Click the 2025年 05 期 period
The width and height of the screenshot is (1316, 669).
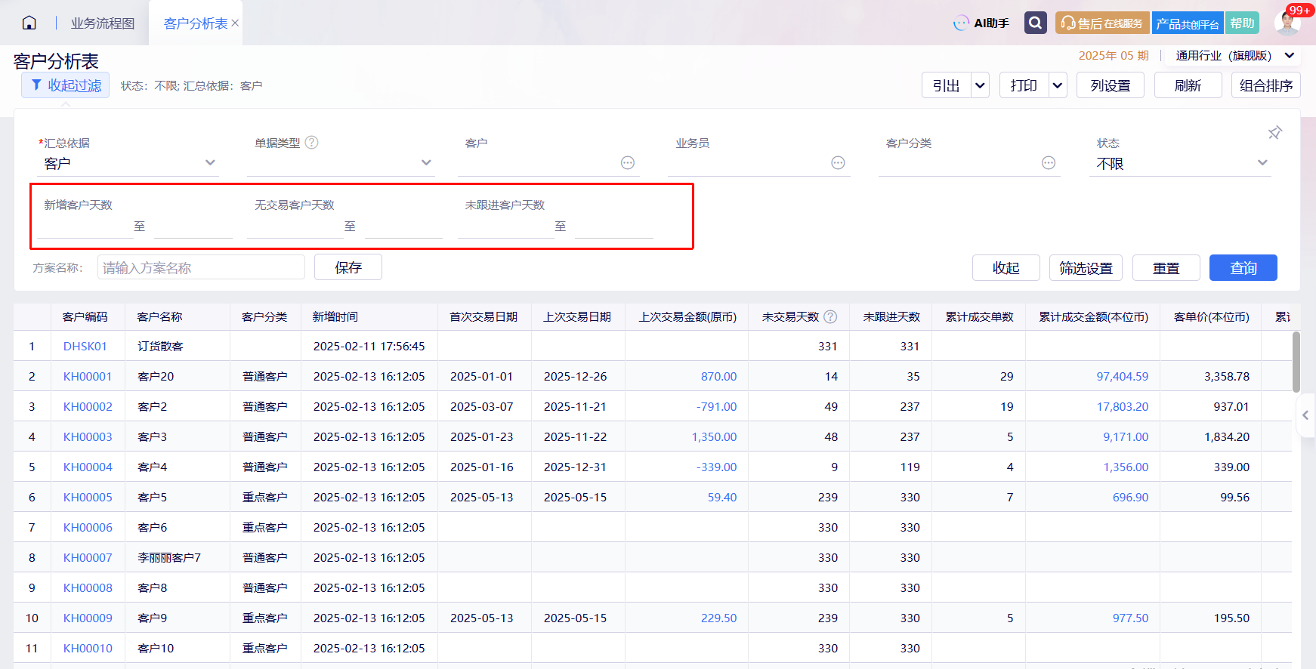1113,55
